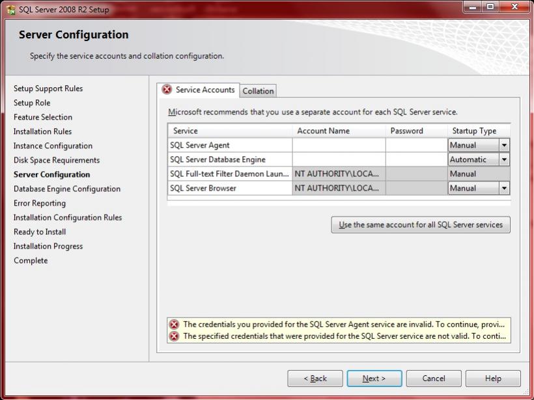The image size is (534, 400).
Task: Click the SQL Server service credentials not valid message
Action: 344,336
